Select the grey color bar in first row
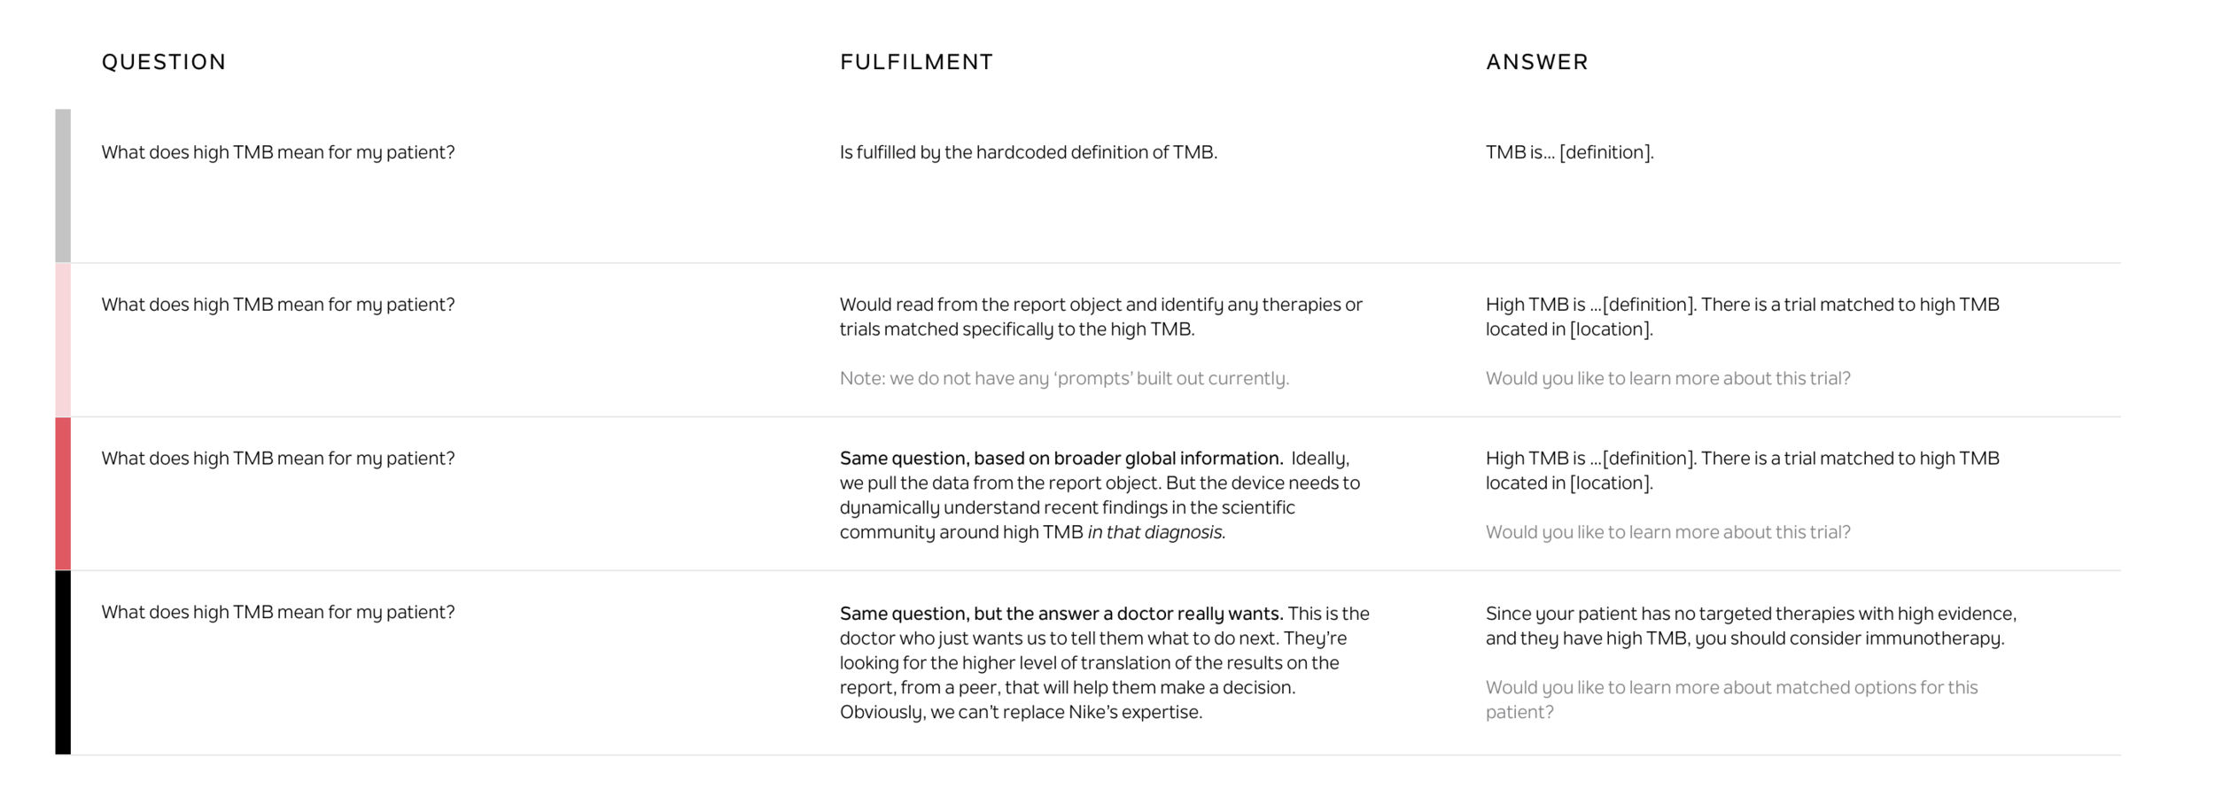This screenshot has width=2215, height=812. pyautogui.click(x=63, y=186)
